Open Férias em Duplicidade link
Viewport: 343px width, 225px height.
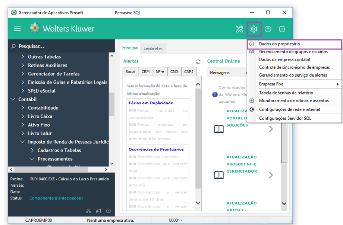[x=151, y=103]
